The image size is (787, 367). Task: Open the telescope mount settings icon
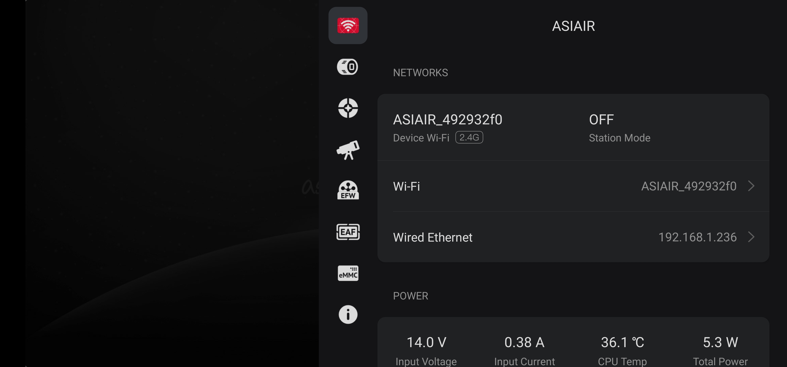(348, 150)
